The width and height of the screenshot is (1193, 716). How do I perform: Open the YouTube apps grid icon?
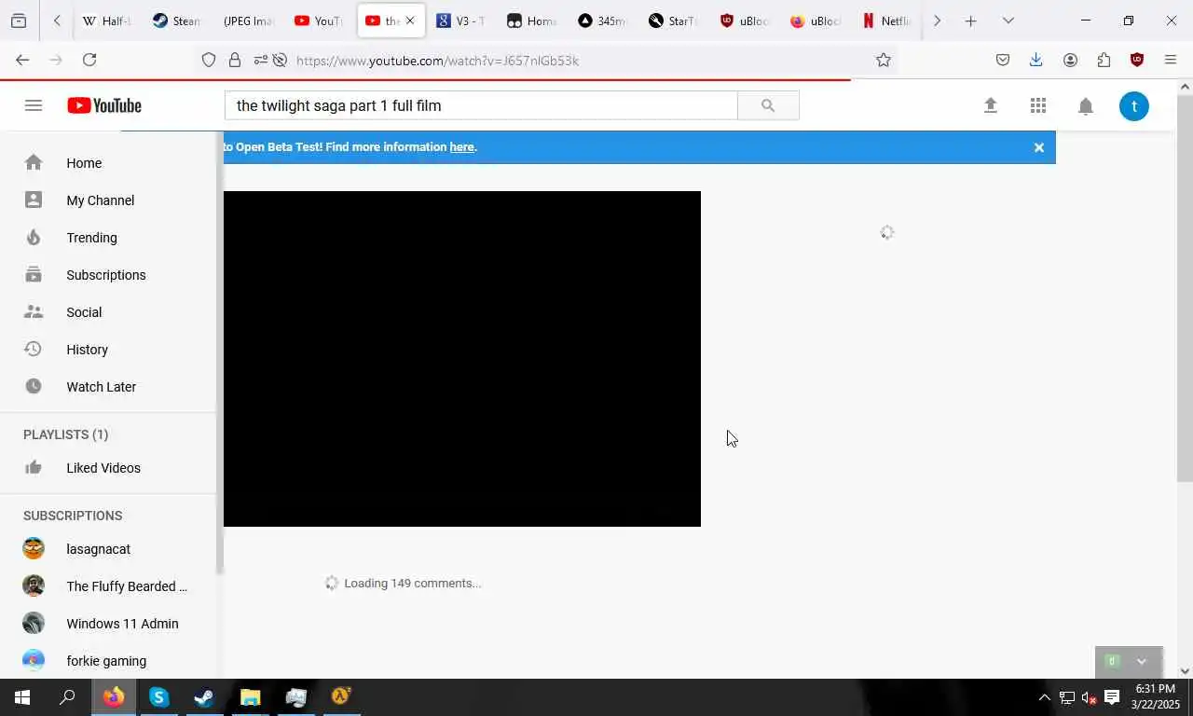tap(1038, 105)
